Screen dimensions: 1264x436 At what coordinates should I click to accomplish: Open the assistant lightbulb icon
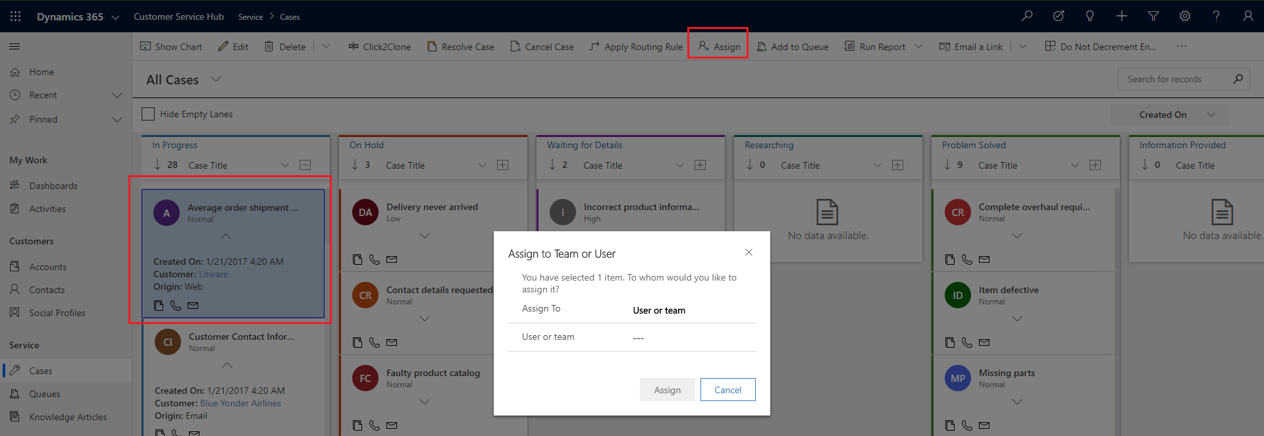(x=1090, y=16)
